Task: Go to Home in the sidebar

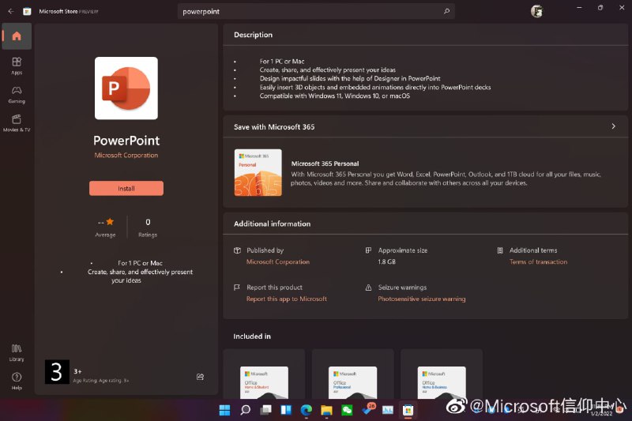Action: (17, 36)
